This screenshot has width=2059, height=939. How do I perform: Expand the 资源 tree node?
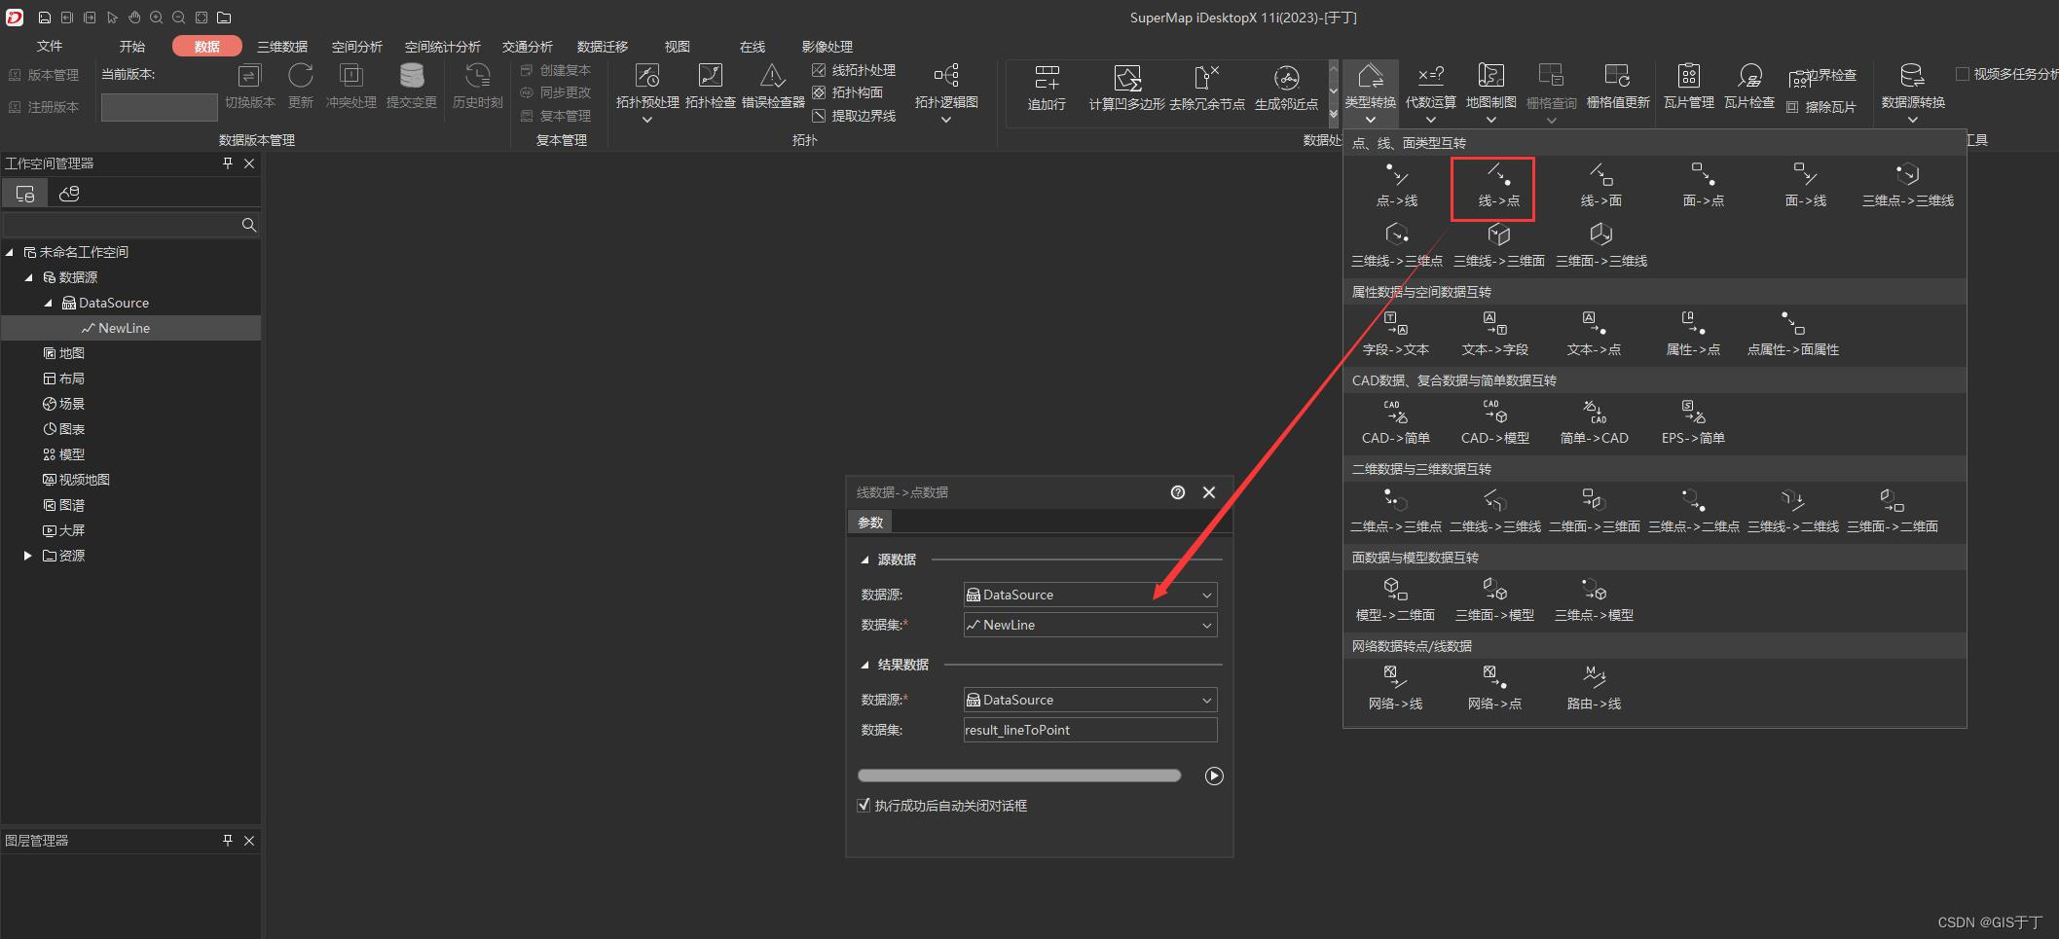pyautogui.click(x=28, y=556)
